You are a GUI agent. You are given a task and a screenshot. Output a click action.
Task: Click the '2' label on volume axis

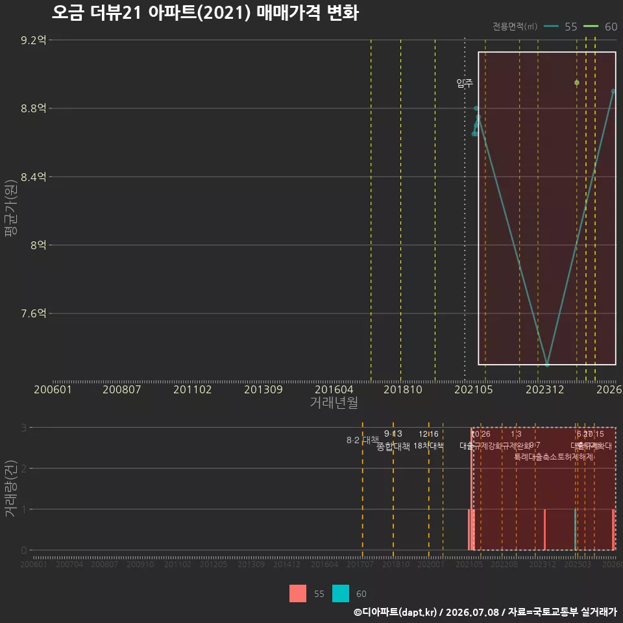[24, 469]
